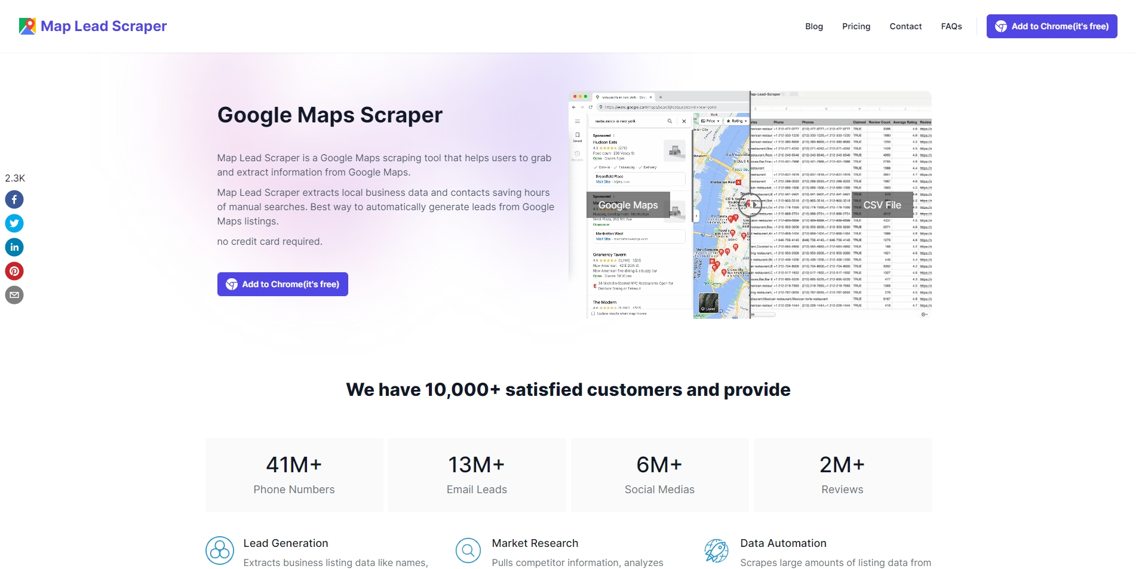Open the Contact page link
The image size is (1136, 569).
point(905,26)
